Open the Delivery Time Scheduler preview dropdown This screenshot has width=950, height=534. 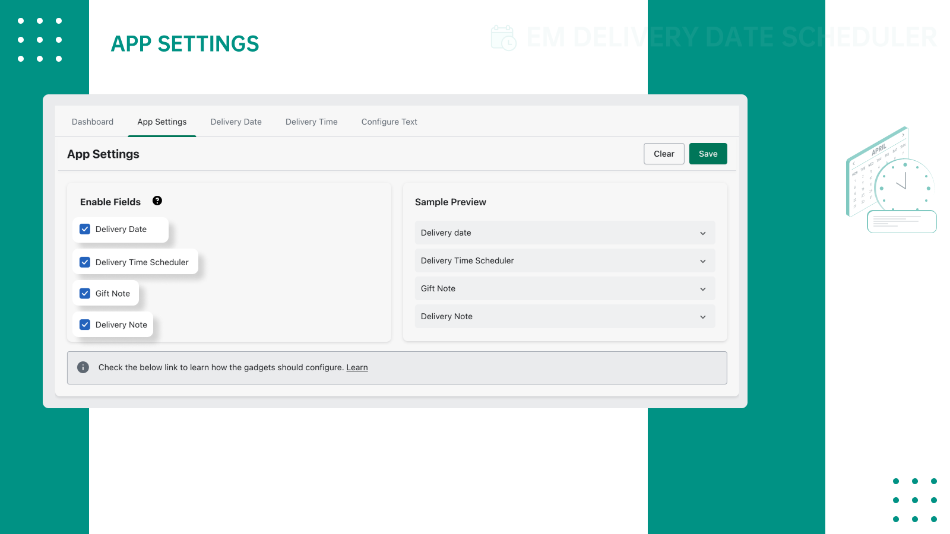point(703,260)
